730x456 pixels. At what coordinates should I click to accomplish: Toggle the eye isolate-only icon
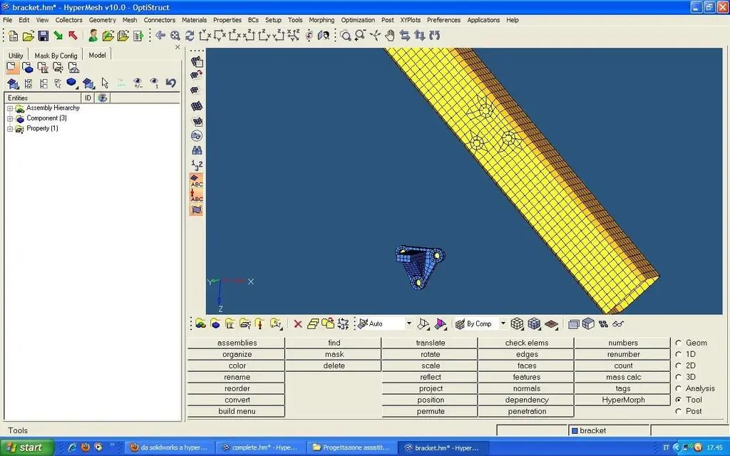pyautogui.click(x=154, y=83)
